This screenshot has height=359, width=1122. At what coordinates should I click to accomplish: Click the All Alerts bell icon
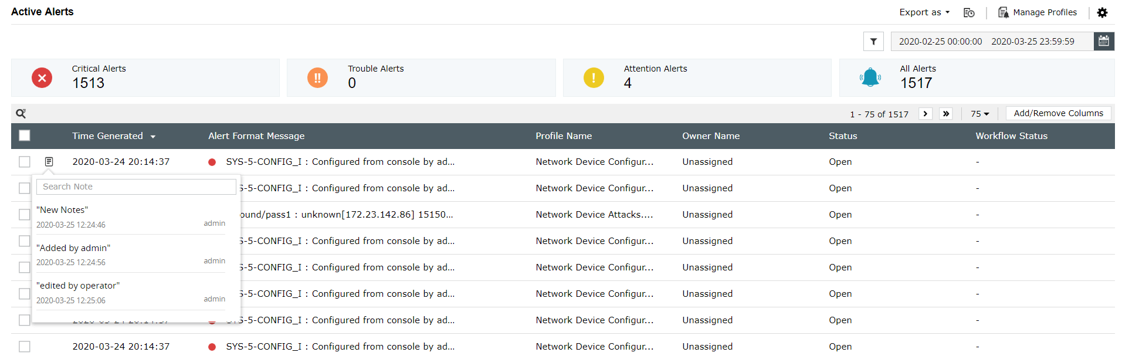pyautogui.click(x=870, y=77)
